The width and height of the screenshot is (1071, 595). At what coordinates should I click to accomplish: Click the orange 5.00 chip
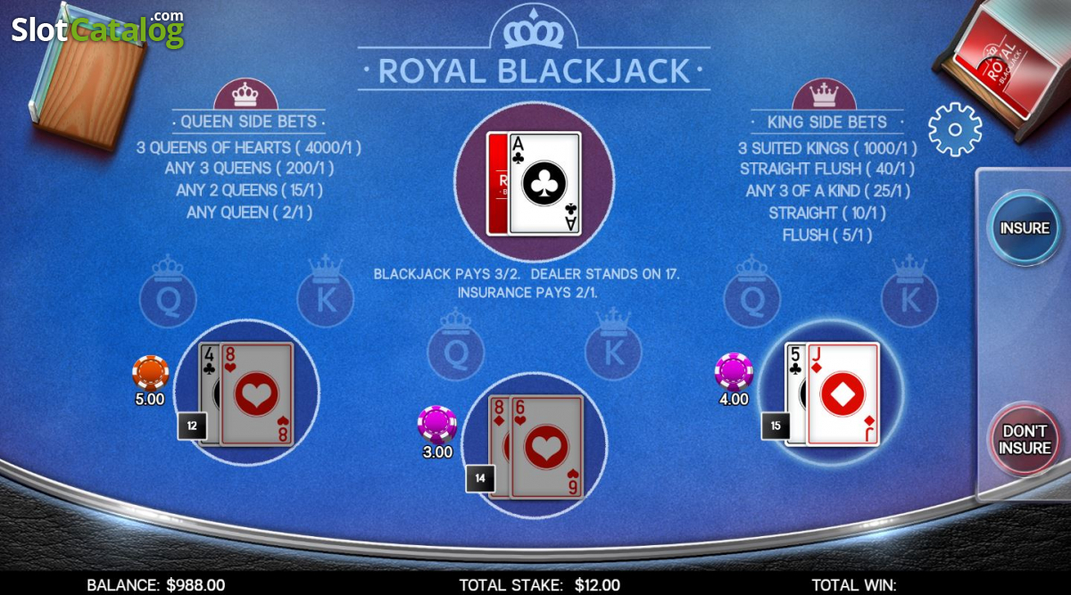coord(150,373)
